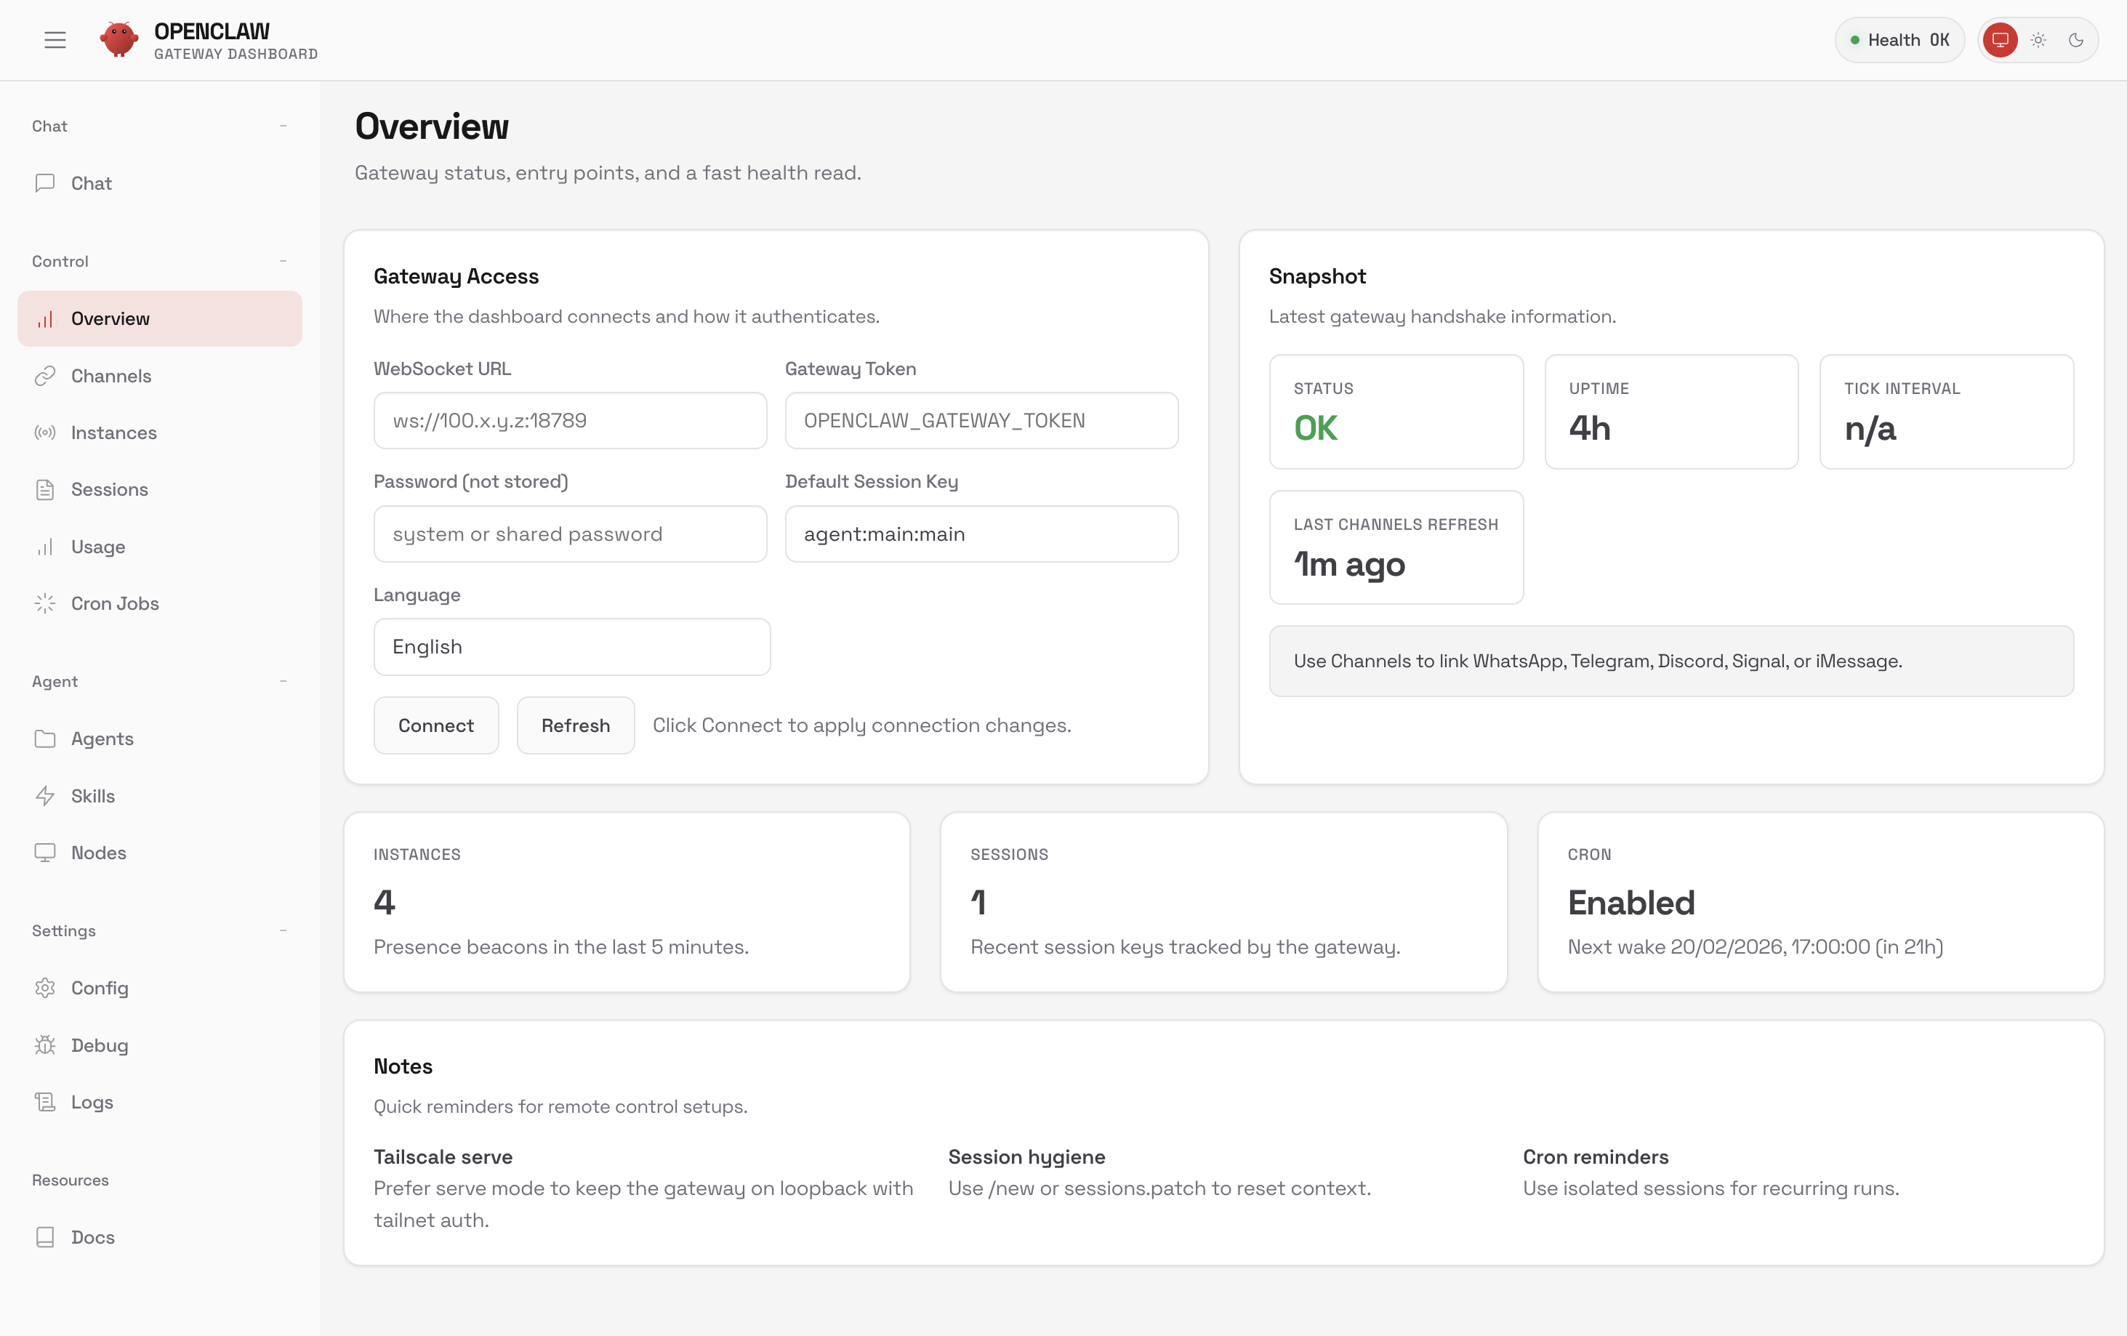
Task: Open the Language dropdown showing English
Action: (571, 646)
